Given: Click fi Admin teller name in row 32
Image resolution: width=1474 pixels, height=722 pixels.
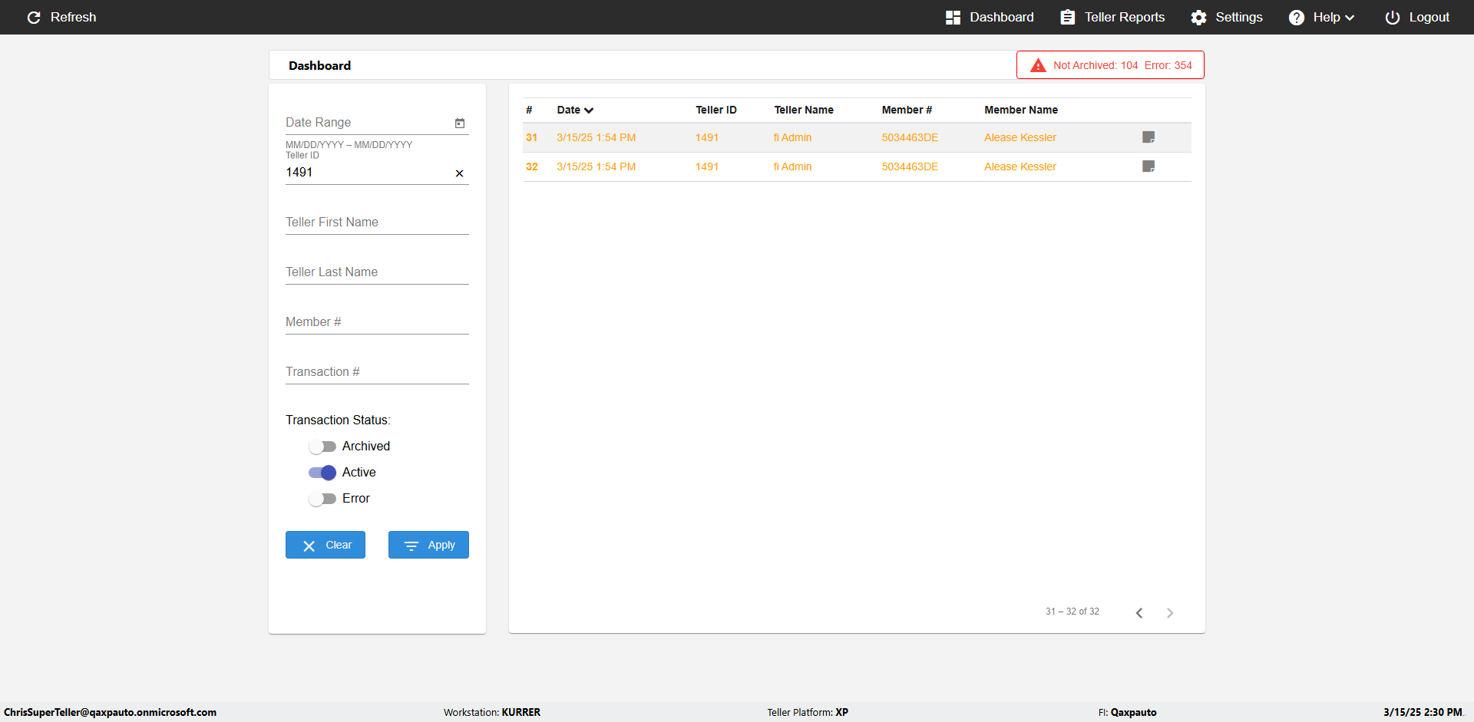Looking at the screenshot, I should click(x=792, y=166).
